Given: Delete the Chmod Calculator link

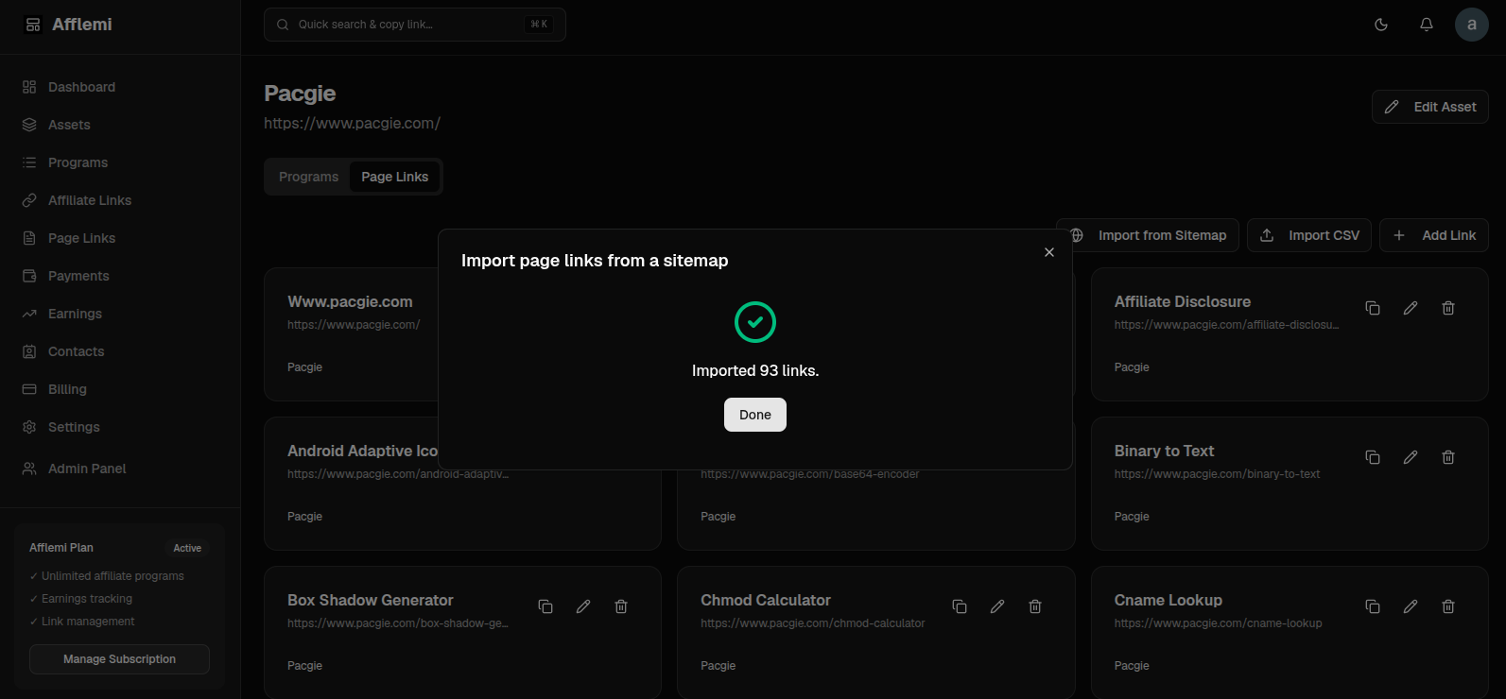Looking at the screenshot, I should click(1035, 606).
